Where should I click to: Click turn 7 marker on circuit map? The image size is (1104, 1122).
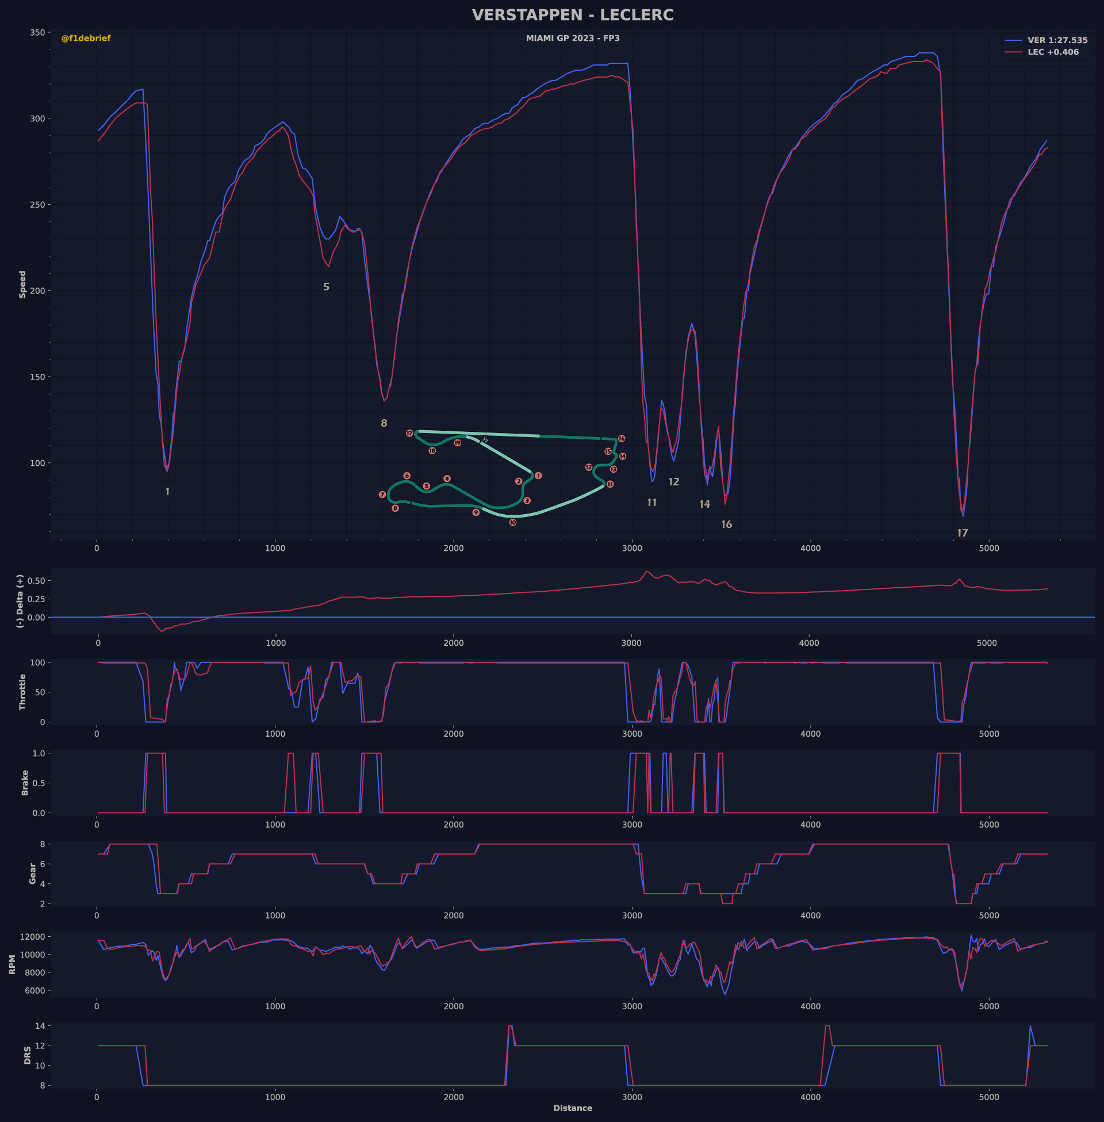pos(382,495)
